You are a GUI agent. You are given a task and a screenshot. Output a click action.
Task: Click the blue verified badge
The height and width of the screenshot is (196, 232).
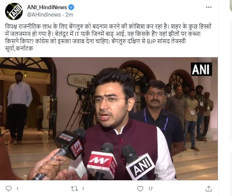(71, 7)
